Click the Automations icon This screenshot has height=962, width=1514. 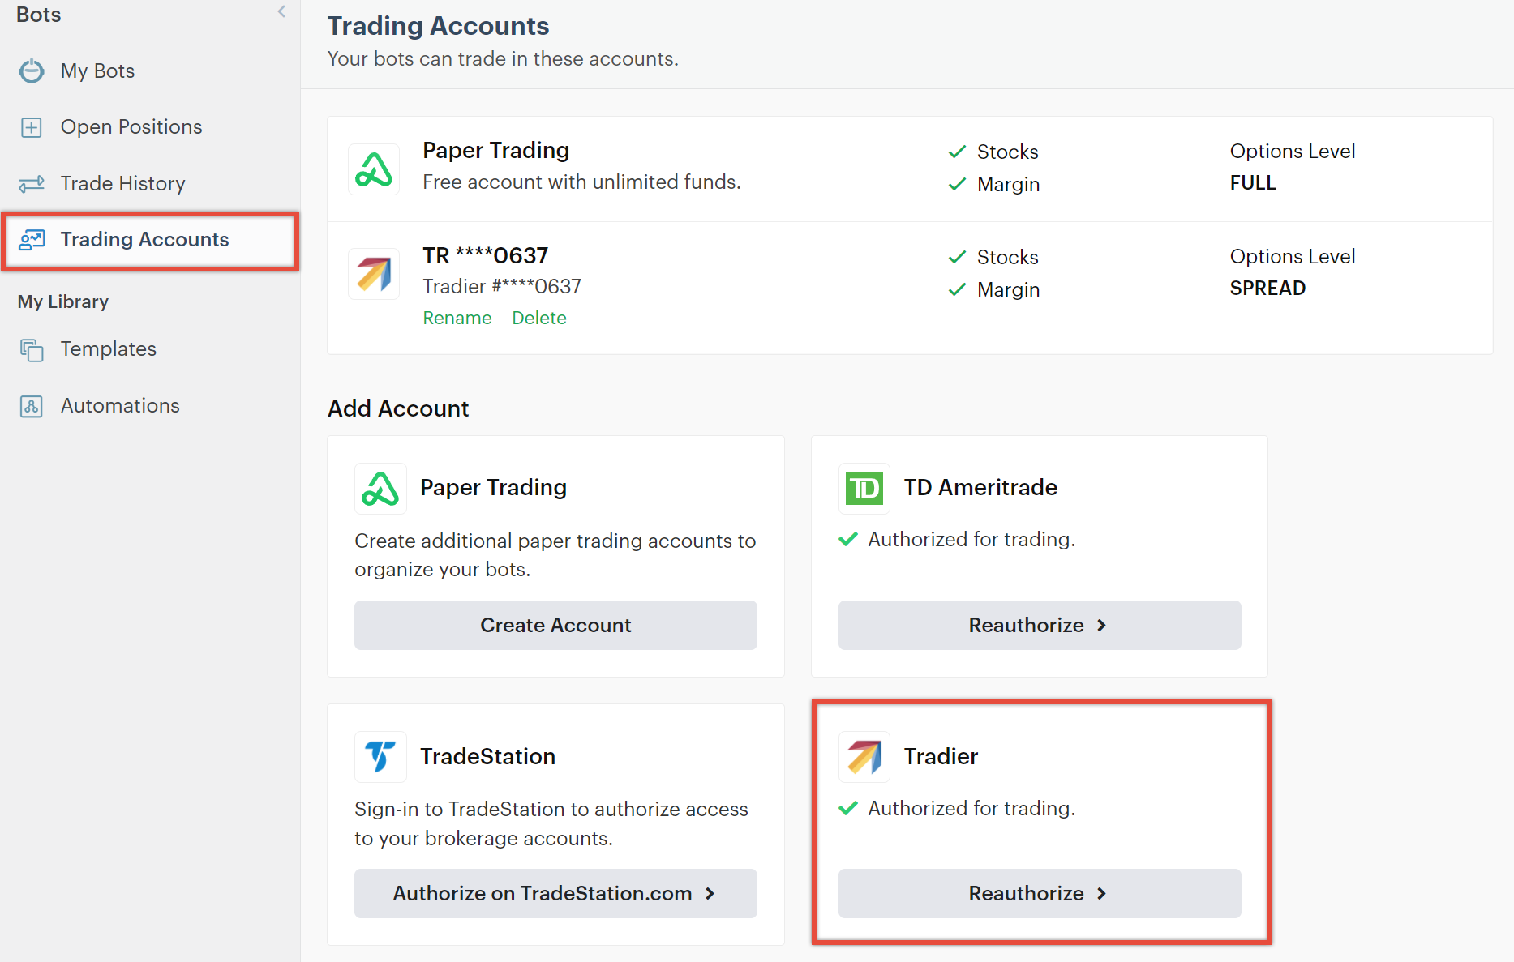coord(31,405)
